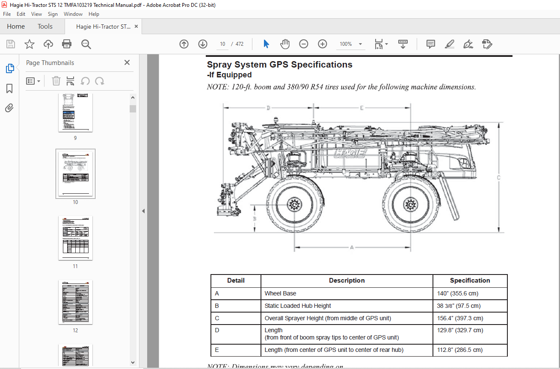Print the document
This screenshot has width=560, height=369.
click(67, 44)
